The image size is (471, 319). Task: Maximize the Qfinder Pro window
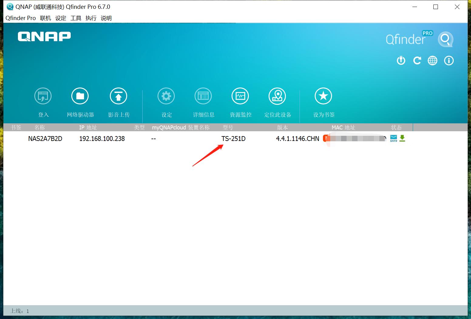pyautogui.click(x=436, y=7)
